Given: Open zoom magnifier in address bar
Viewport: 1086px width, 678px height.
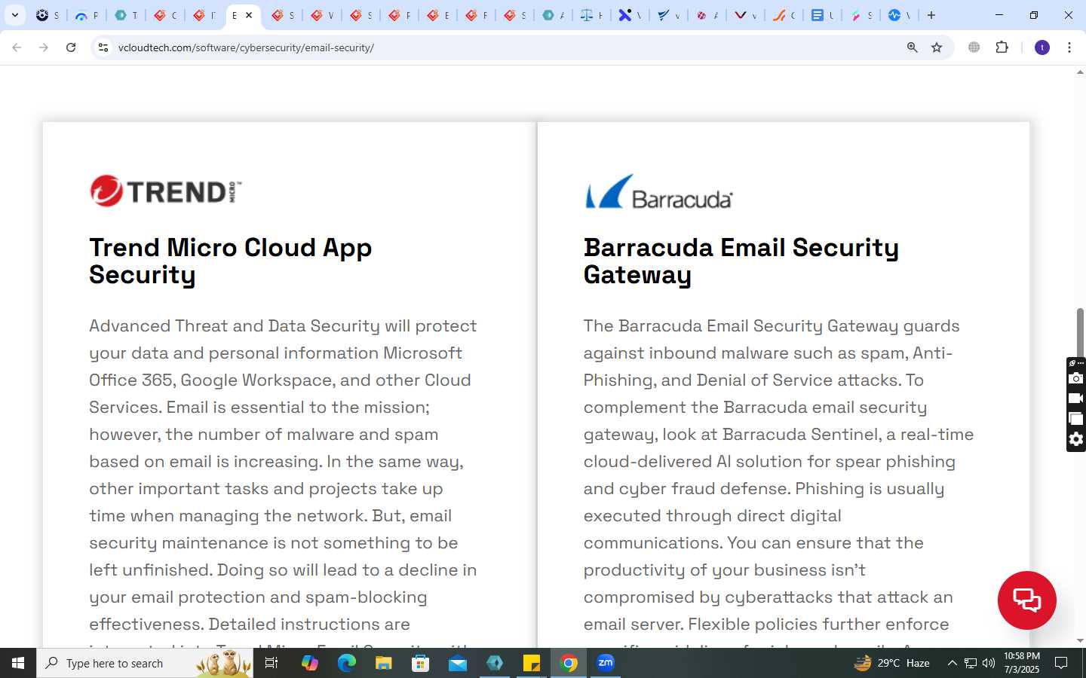Looking at the screenshot, I should (913, 47).
